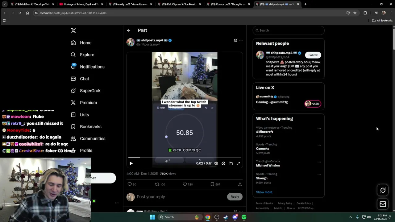Follow shitposts.mp4 in Relevant people
Viewport: 395px width, 222px height.
313,55
